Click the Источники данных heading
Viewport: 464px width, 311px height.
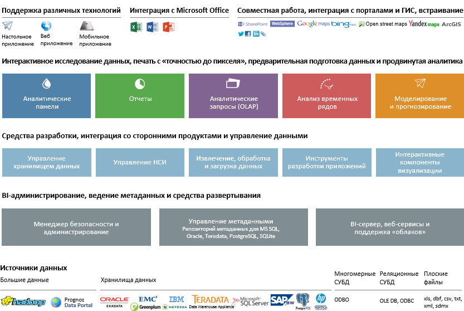[x=34, y=268]
